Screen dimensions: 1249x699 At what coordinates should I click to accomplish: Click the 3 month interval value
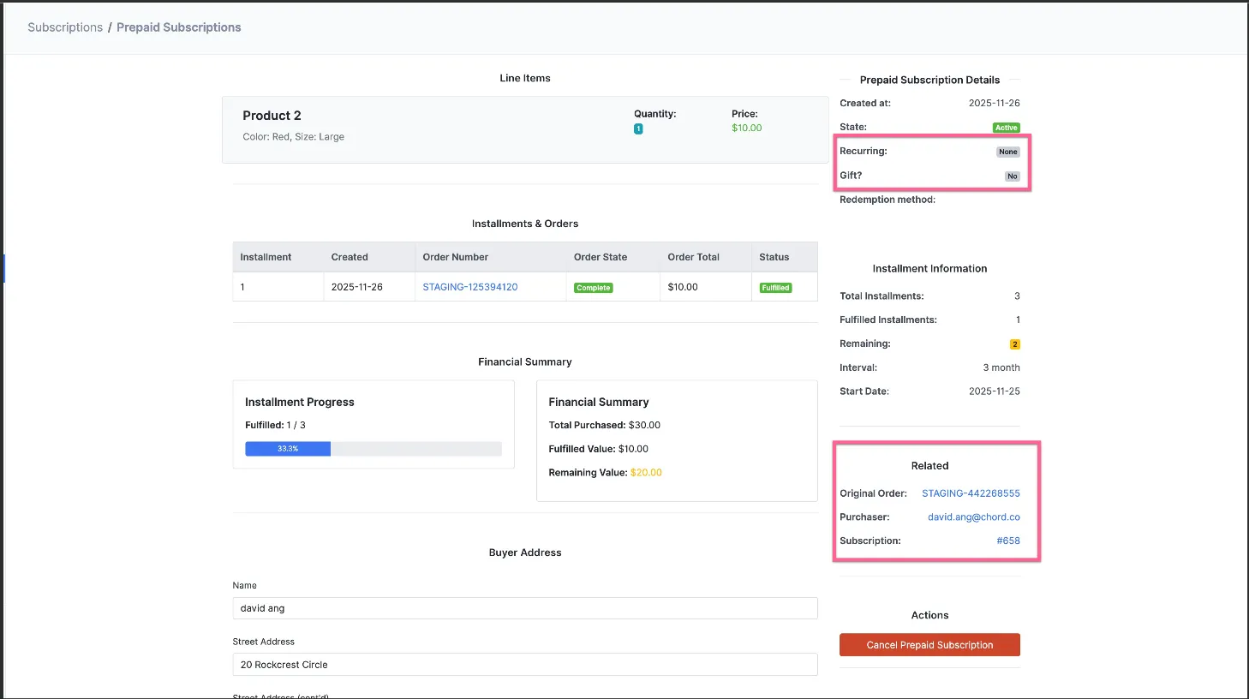pyautogui.click(x=1001, y=367)
